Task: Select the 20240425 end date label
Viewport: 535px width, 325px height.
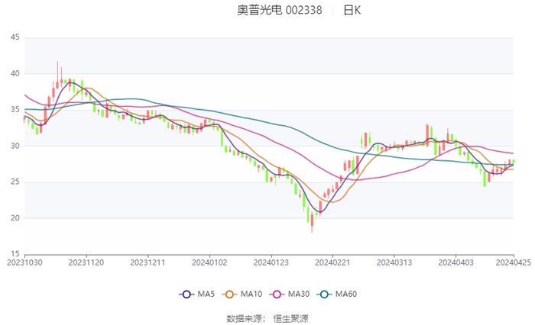Action: coord(513,262)
